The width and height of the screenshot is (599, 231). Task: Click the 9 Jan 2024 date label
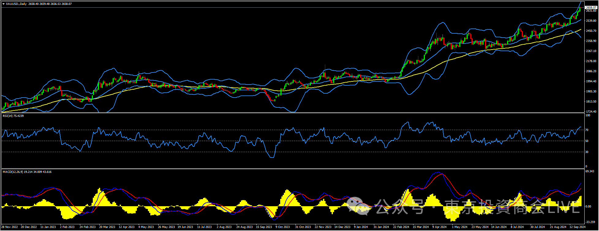point(361,227)
